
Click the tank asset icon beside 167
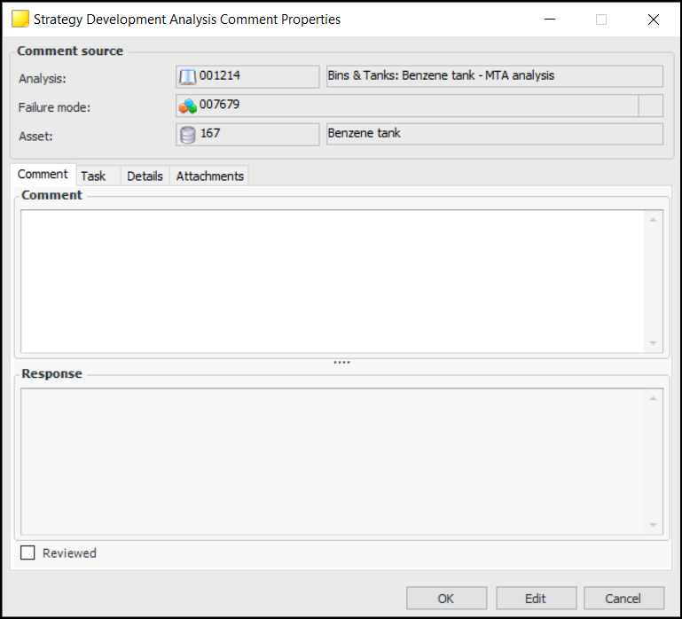187,135
